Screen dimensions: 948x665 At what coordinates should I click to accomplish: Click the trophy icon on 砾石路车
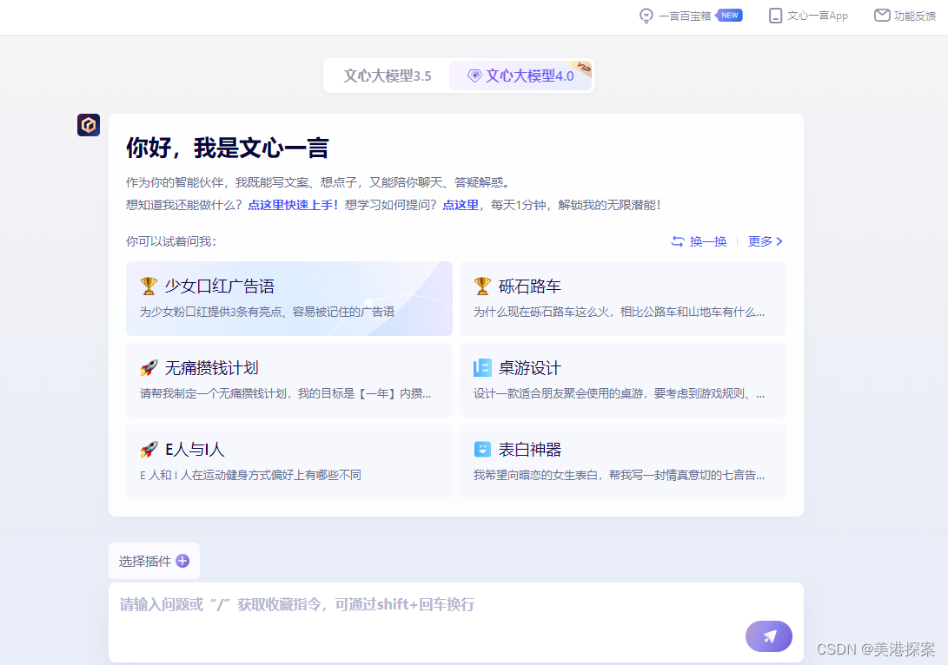coord(482,286)
